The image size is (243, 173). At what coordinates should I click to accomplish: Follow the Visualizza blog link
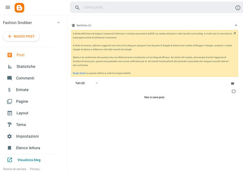tap(29, 160)
